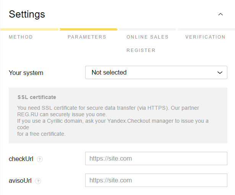The width and height of the screenshot is (235, 195).
Task: Click the avisoUrl field label
Action: click(20, 181)
